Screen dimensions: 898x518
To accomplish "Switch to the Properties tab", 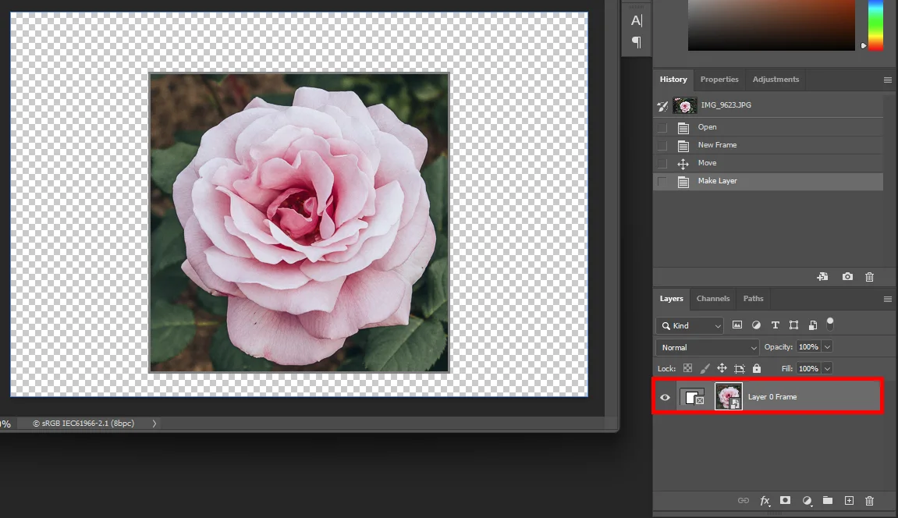I will pyautogui.click(x=719, y=80).
